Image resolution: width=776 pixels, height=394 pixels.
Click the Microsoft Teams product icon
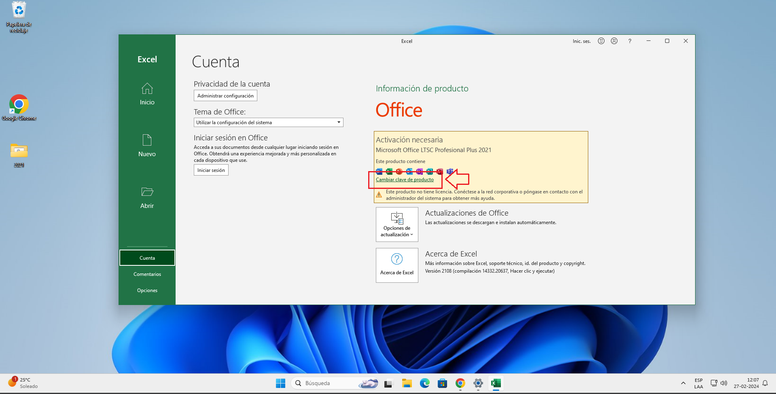450,172
